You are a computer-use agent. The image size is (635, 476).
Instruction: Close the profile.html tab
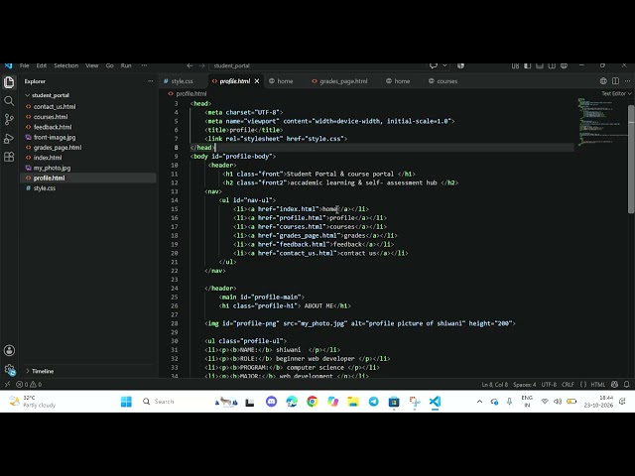coord(257,81)
